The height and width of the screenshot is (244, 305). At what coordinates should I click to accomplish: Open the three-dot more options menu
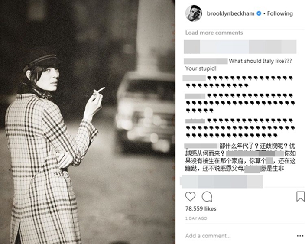pos(300,236)
